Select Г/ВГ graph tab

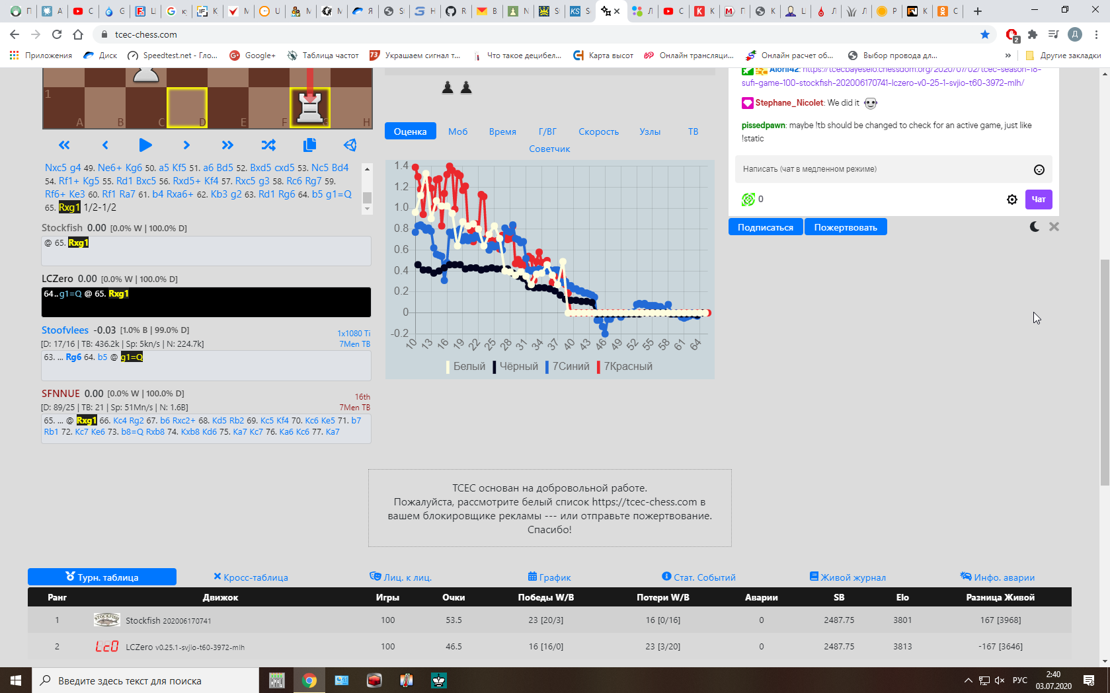click(x=547, y=131)
